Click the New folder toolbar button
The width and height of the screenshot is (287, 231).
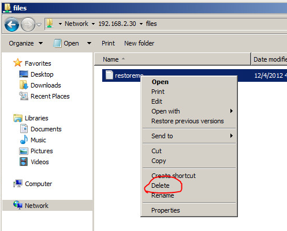[139, 43]
